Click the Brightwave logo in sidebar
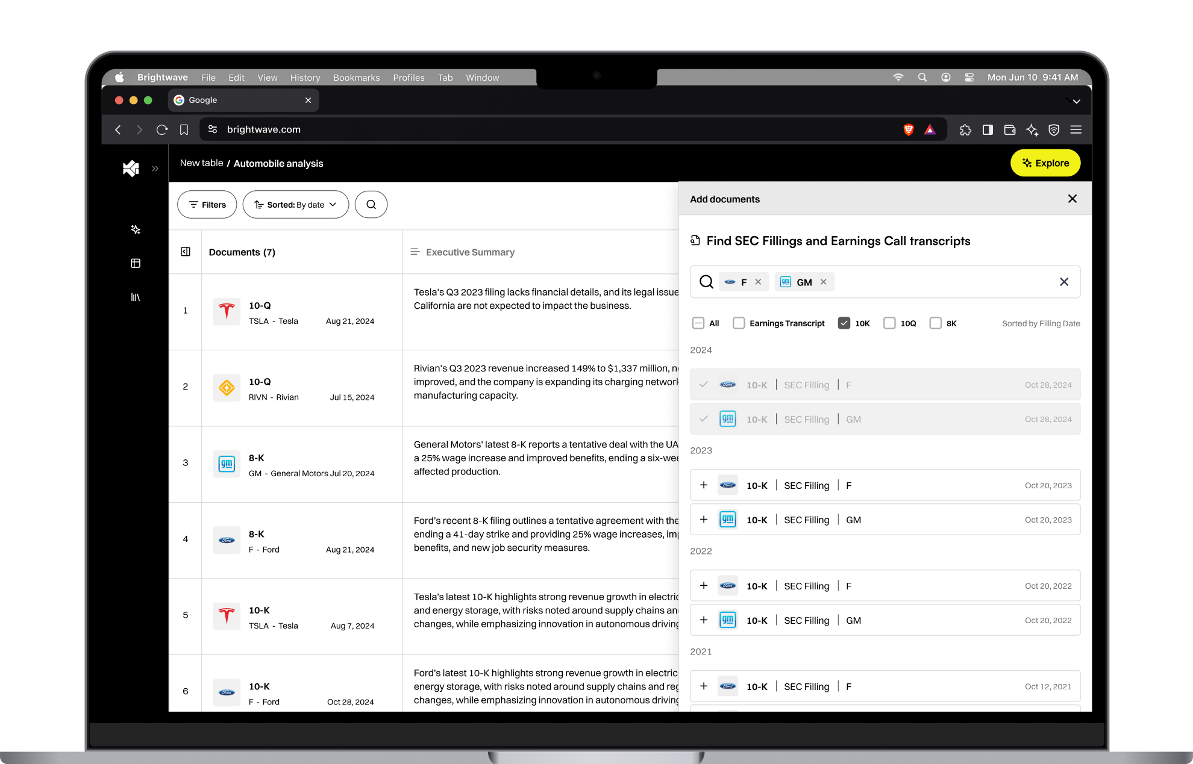The image size is (1193, 764). 131,168
